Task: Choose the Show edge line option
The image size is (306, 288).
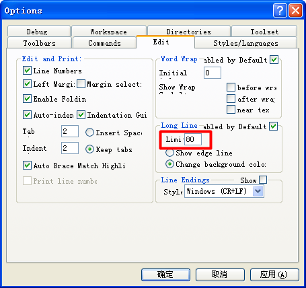Action: point(169,153)
